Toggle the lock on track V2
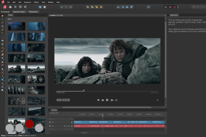 coord(72,119)
